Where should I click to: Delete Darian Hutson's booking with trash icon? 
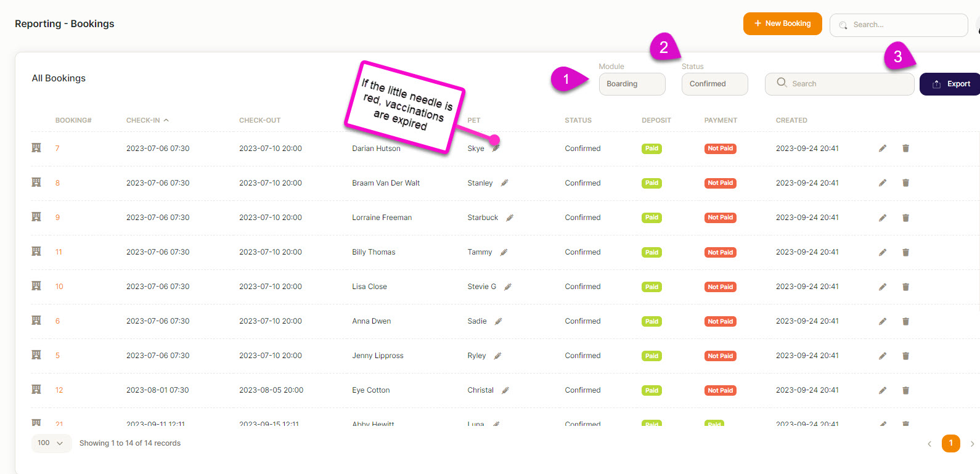point(905,148)
